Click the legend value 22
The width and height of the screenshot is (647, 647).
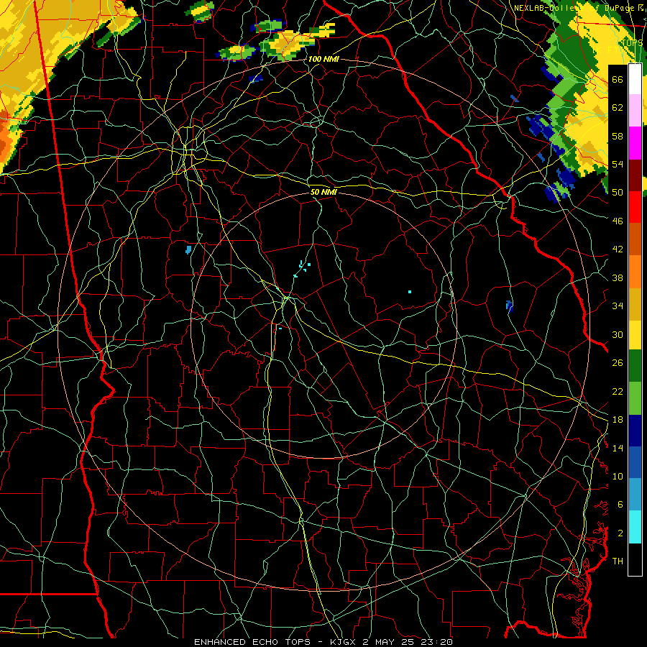[618, 391]
